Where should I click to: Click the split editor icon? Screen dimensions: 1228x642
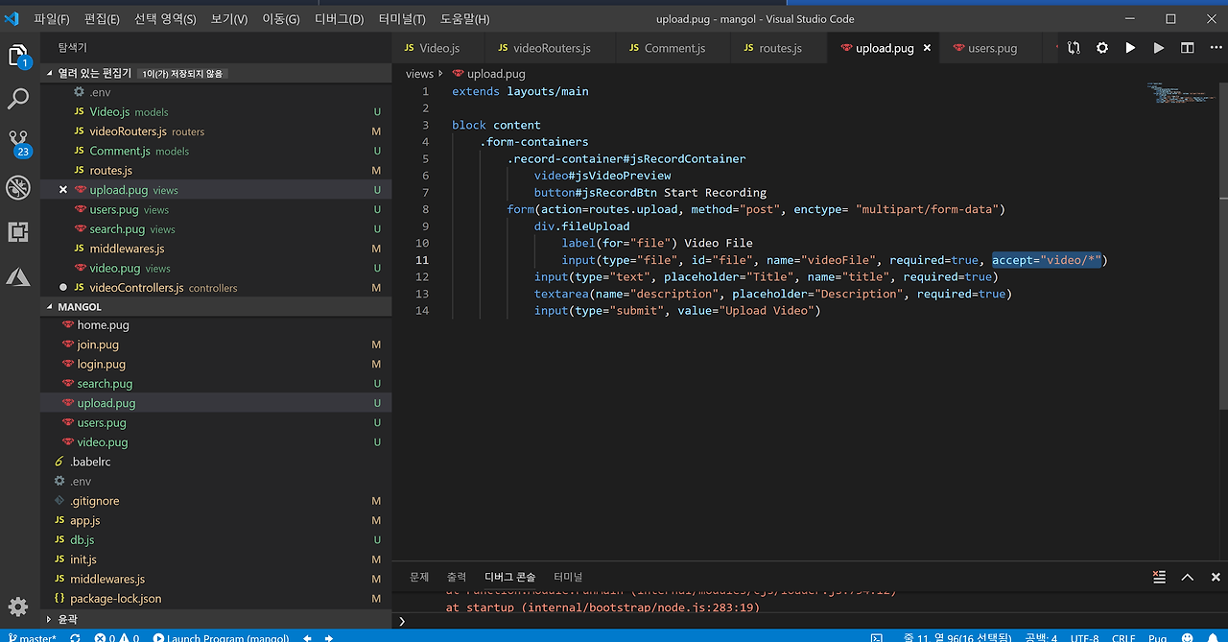(x=1188, y=48)
